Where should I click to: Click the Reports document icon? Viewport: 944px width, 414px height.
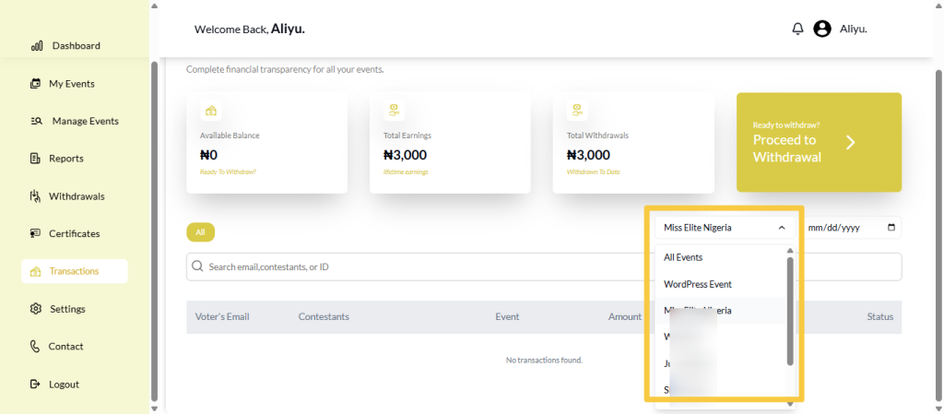click(36, 159)
